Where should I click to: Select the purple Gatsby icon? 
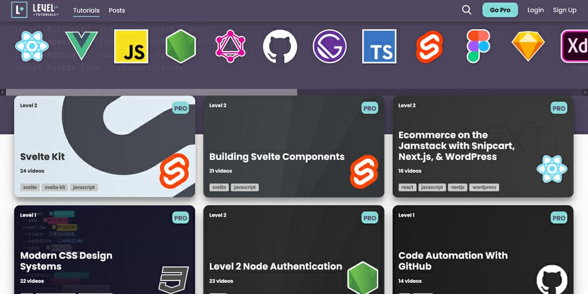[x=330, y=46]
